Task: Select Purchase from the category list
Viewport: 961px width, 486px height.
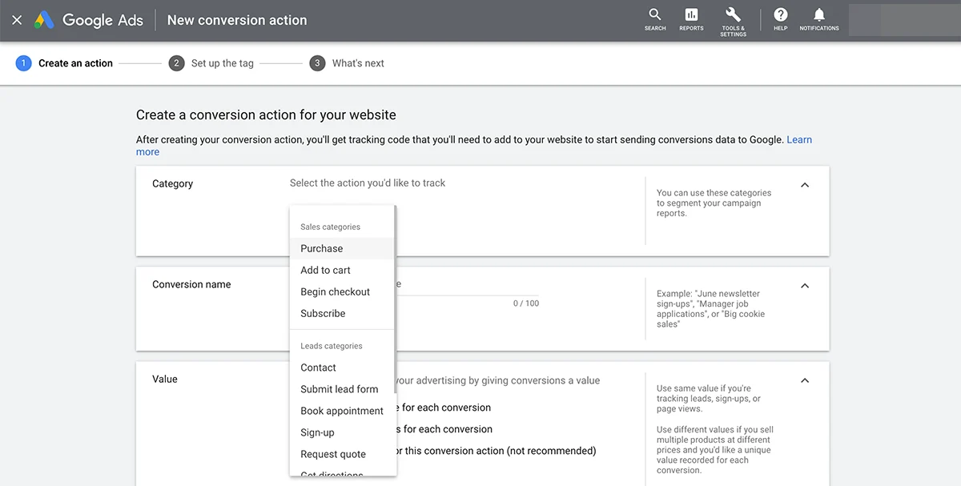Action: 322,248
